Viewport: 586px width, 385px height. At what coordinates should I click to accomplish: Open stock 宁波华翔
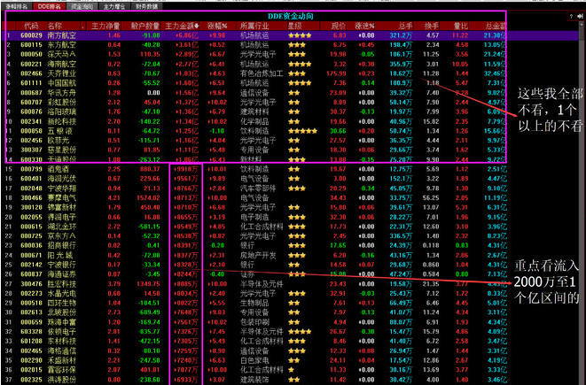(x=62, y=189)
